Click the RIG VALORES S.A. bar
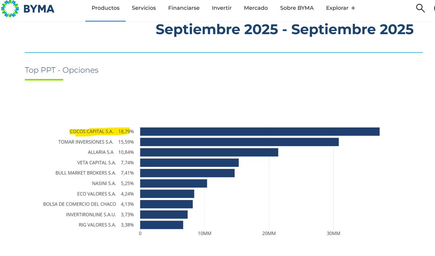The image size is (435, 256). (162, 225)
